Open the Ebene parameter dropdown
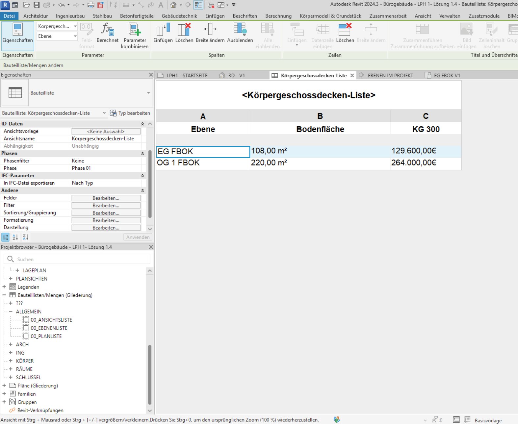 coord(75,36)
